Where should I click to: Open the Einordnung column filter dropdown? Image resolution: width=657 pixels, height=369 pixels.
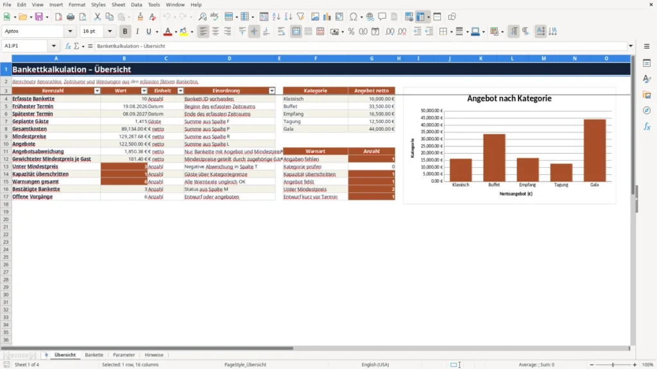[x=272, y=91]
